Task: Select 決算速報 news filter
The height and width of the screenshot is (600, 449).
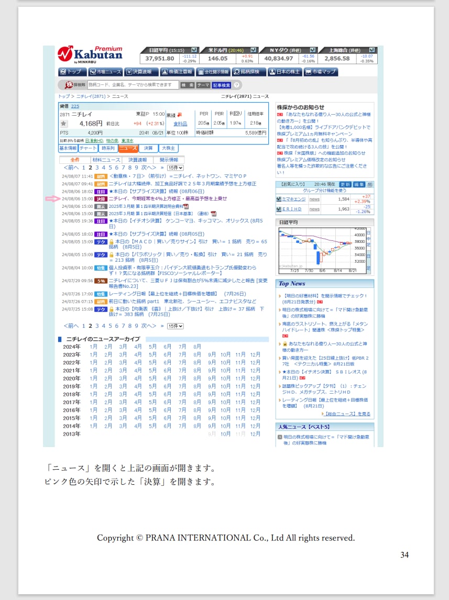Action: coord(137,160)
